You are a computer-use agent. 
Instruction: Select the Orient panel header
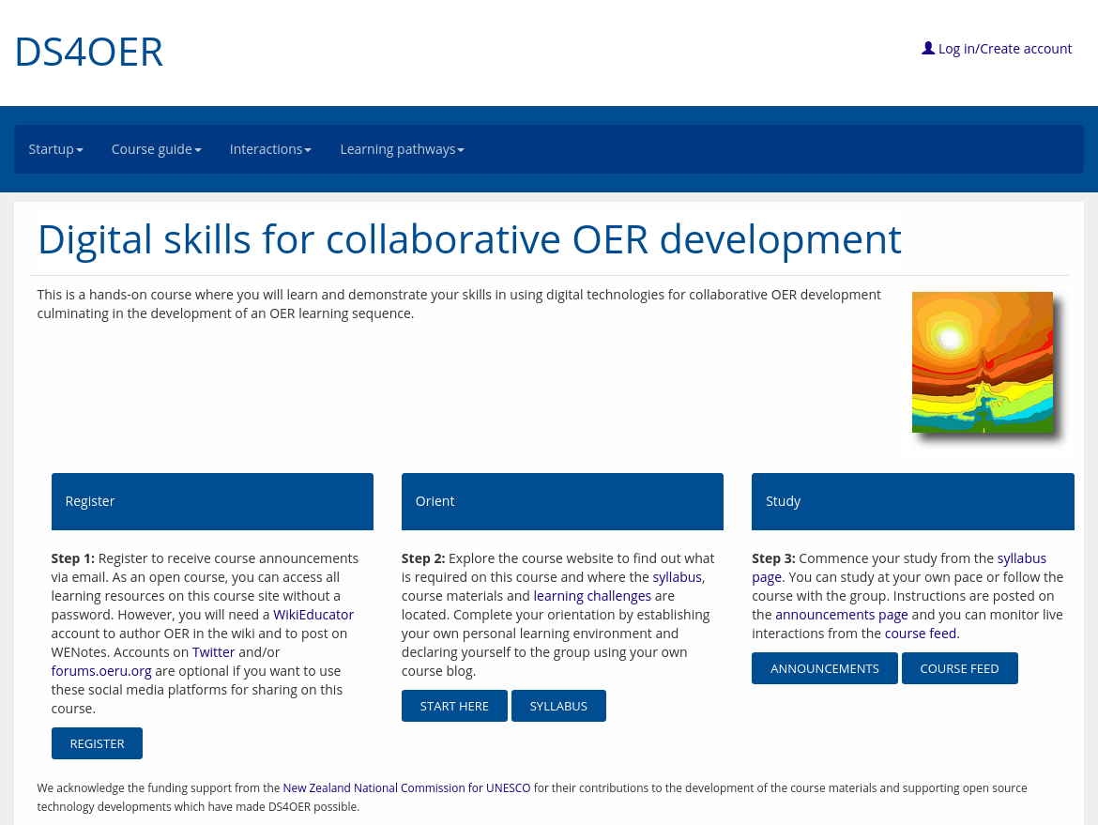tap(562, 501)
